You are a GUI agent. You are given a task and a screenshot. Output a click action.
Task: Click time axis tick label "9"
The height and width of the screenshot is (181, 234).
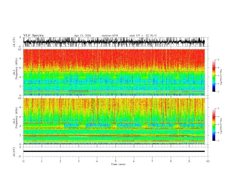click(x=189, y=161)
